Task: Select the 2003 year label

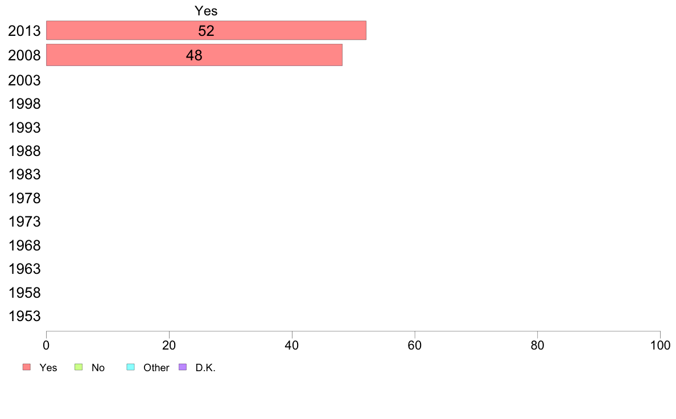Action: pyautogui.click(x=24, y=80)
